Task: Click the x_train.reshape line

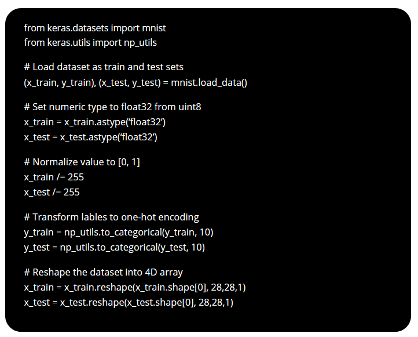Action: 135,287
